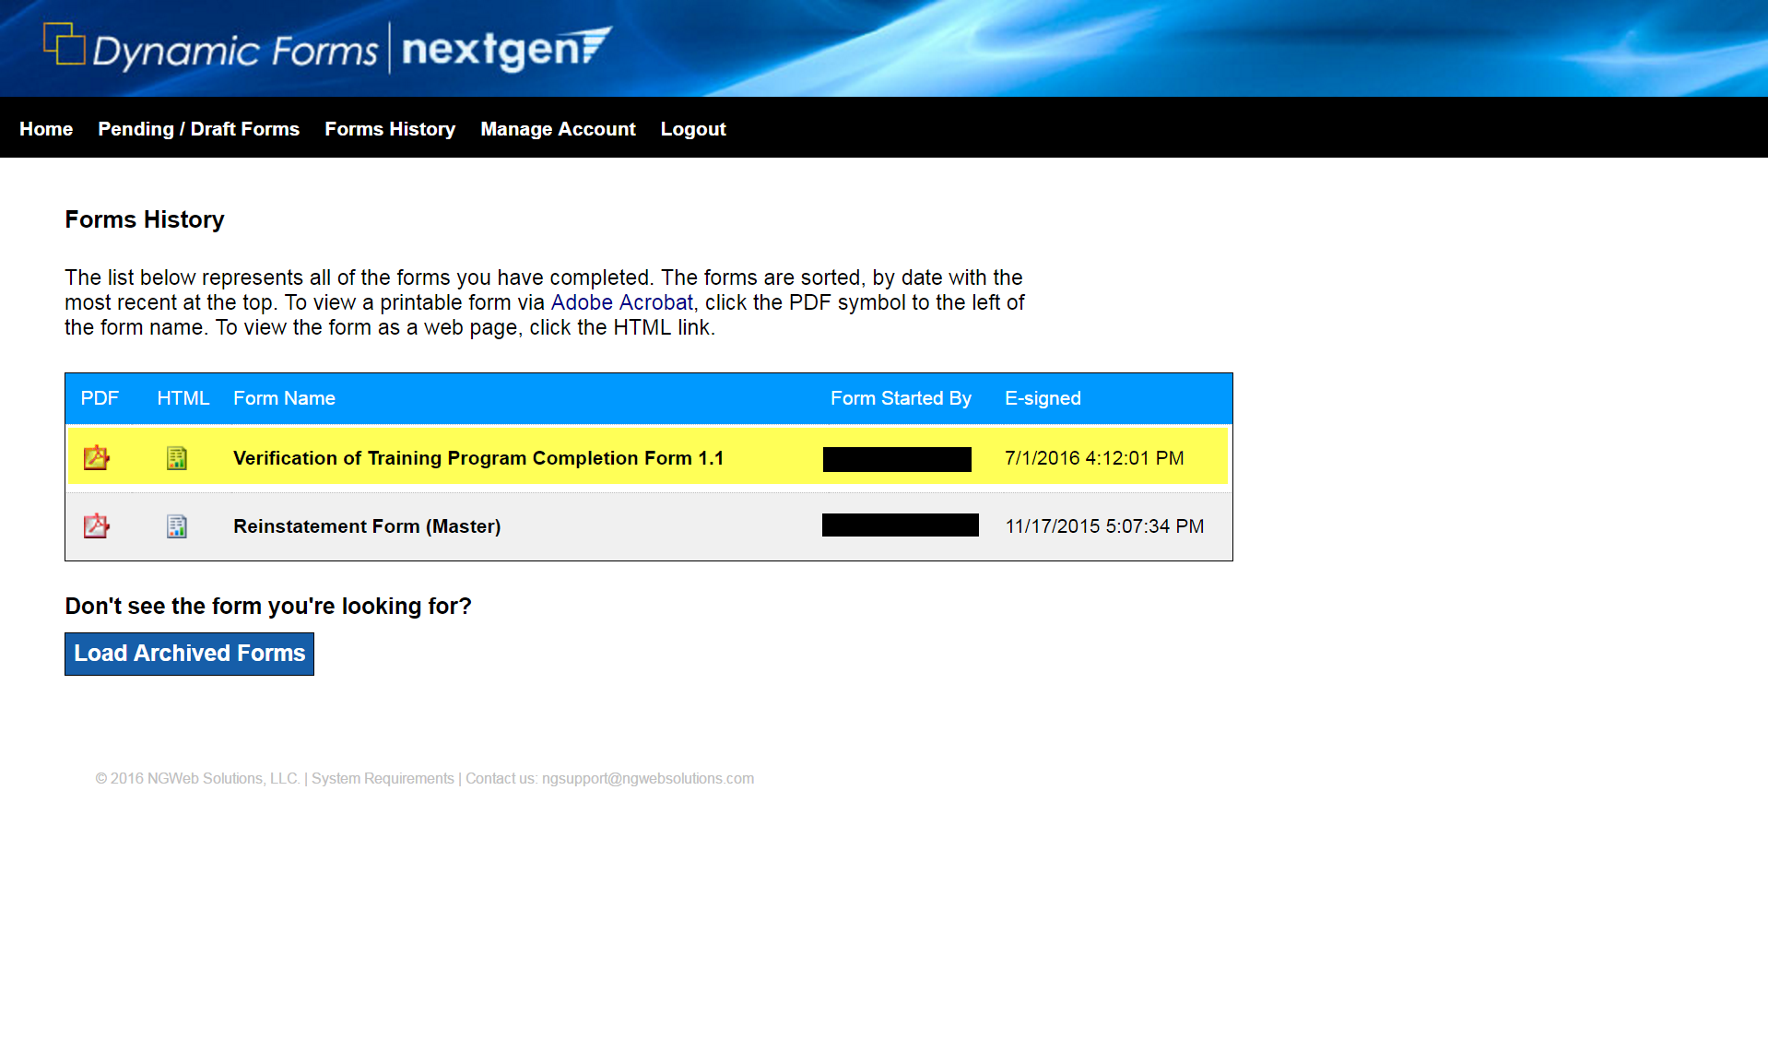This screenshot has height=1050, width=1768.
Task: Follow the Adobe Acrobat link
Action: [x=621, y=302]
